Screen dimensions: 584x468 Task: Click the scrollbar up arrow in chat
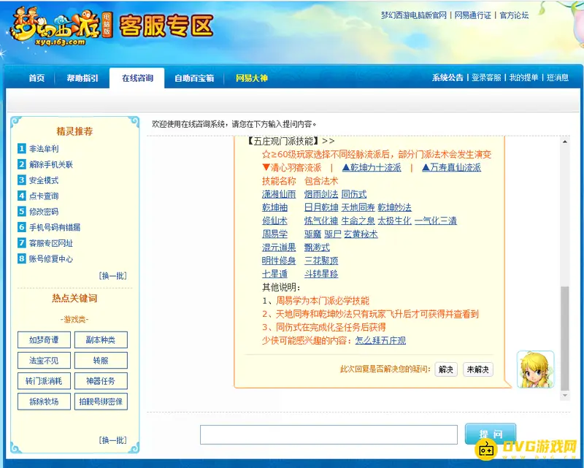564,142
